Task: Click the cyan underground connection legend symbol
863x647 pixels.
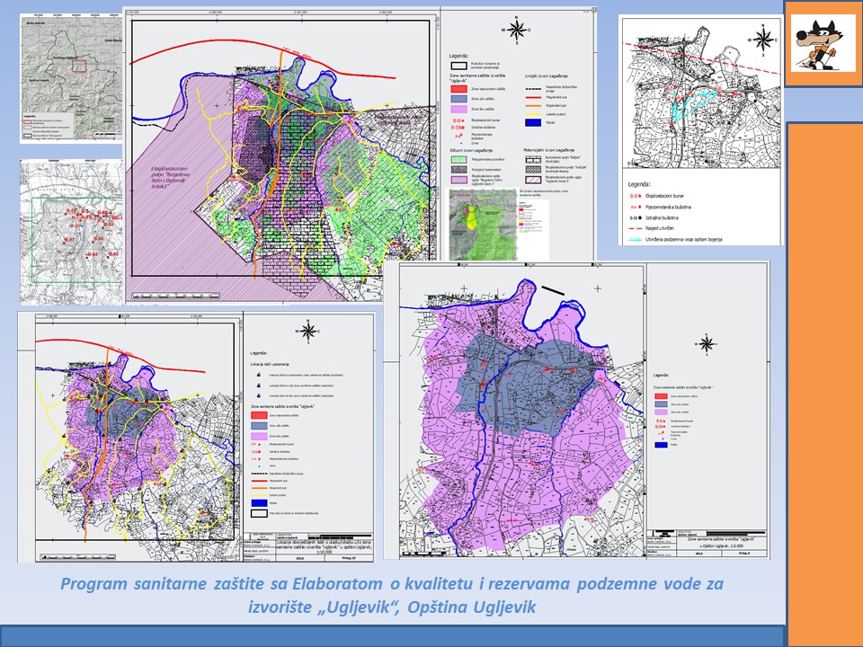Action: tap(636, 241)
